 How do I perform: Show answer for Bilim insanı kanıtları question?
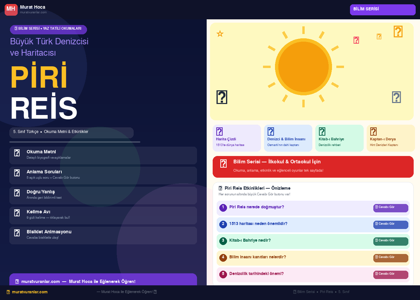(x=391, y=258)
